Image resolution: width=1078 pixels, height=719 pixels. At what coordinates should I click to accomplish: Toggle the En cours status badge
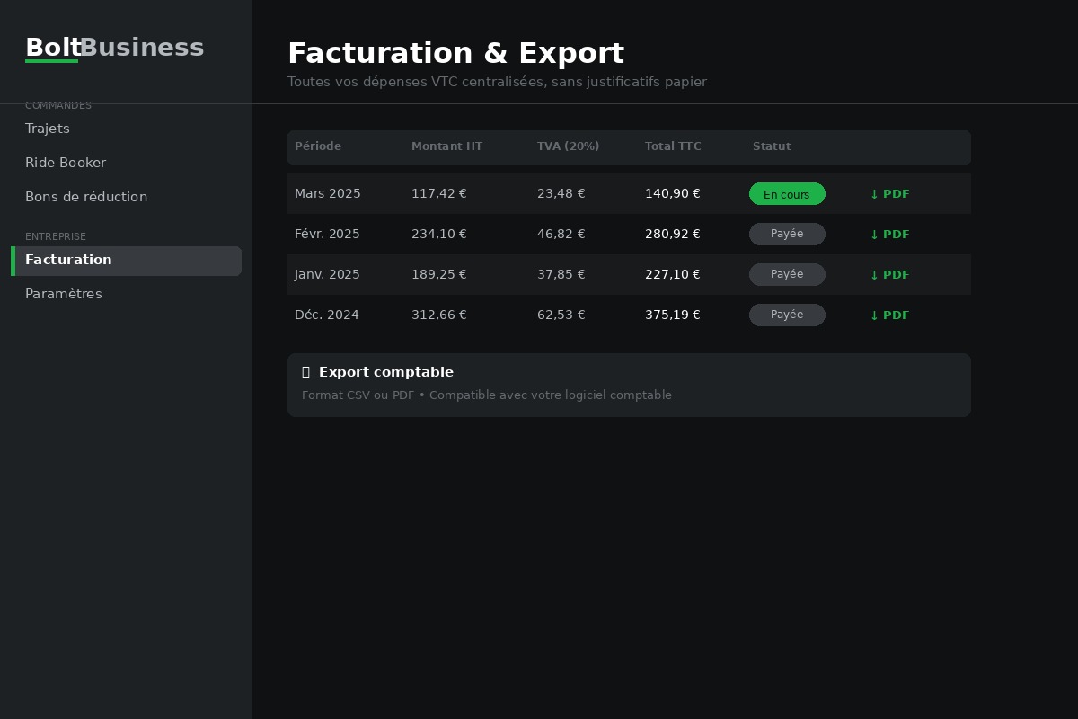[787, 194]
